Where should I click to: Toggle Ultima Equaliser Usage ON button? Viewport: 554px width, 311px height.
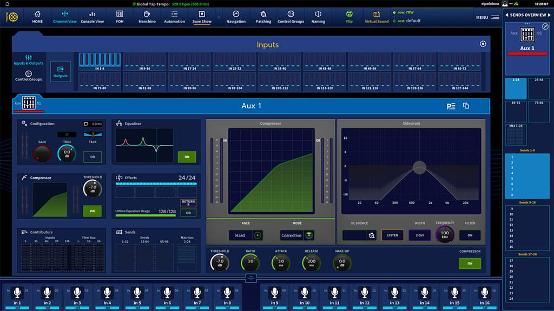pyautogui.click(x=188, y=213)
